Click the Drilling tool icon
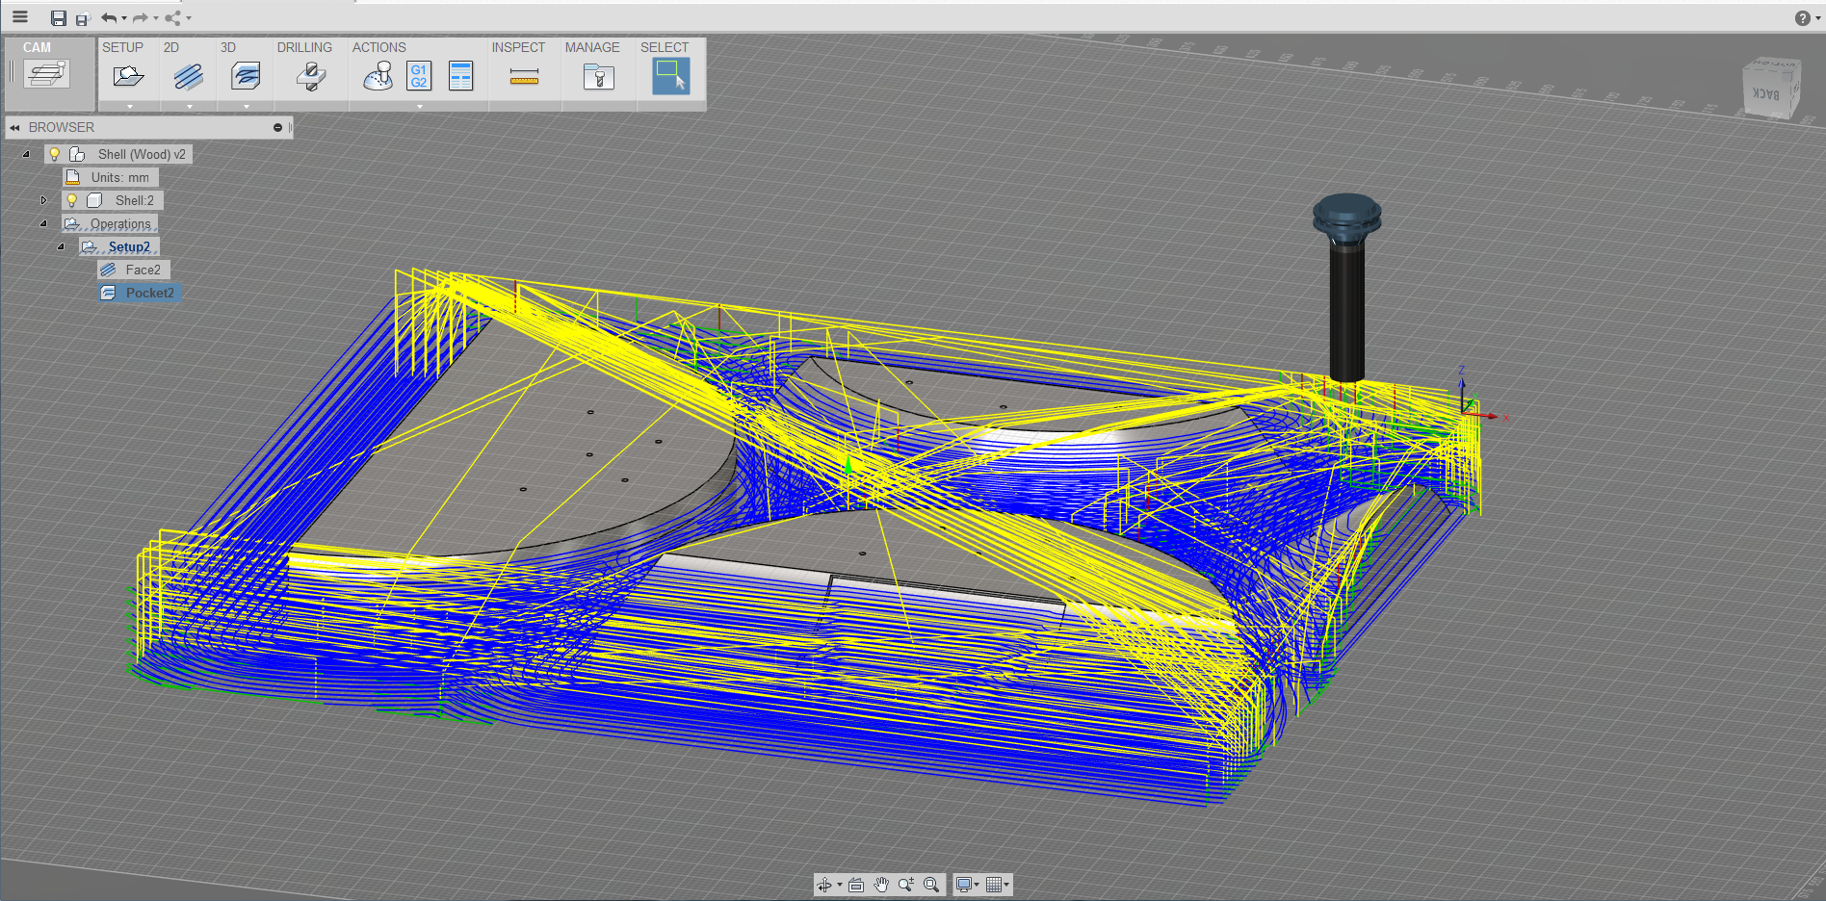The width and height of the screenshot is (1826, 901). click(x=311, y=76)
